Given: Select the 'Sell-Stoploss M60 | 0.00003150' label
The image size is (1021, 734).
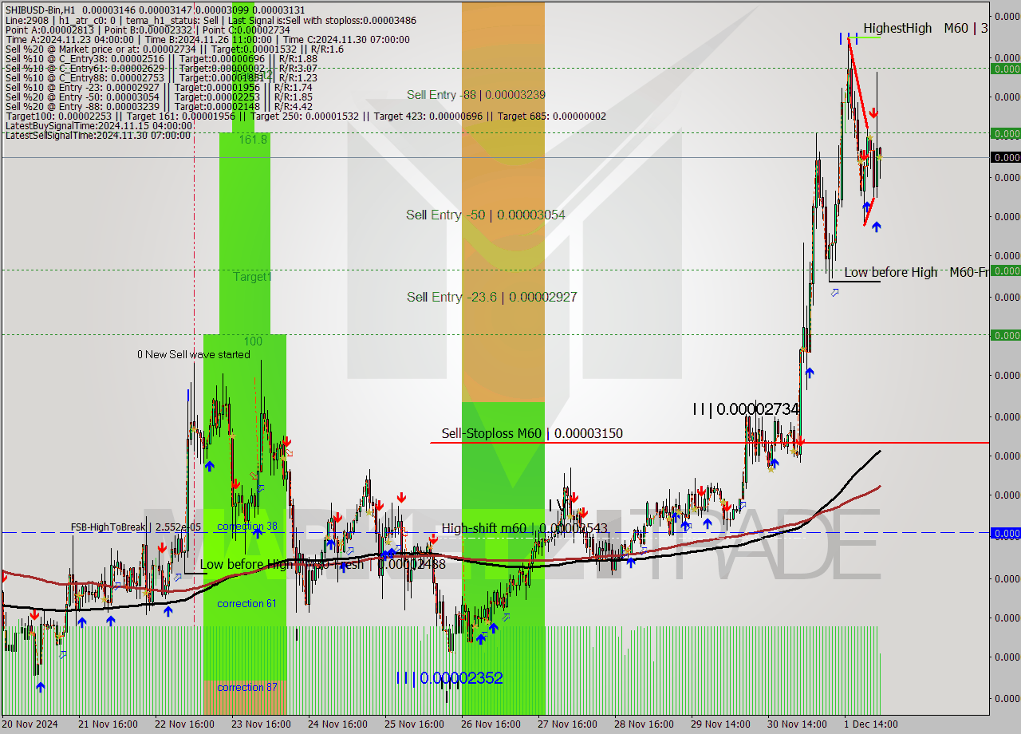Looking at the screenshot, I should (x=532, y=434).
